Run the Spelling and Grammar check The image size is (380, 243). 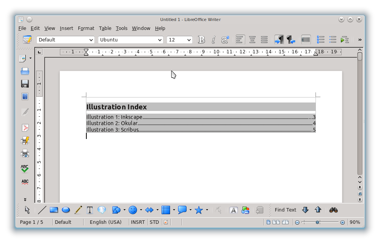click(25, 168)
